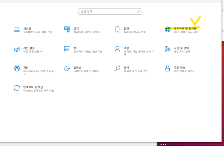Select the 개인 설정 title text
Screen dimensions: 224x146
pos(29,48)
